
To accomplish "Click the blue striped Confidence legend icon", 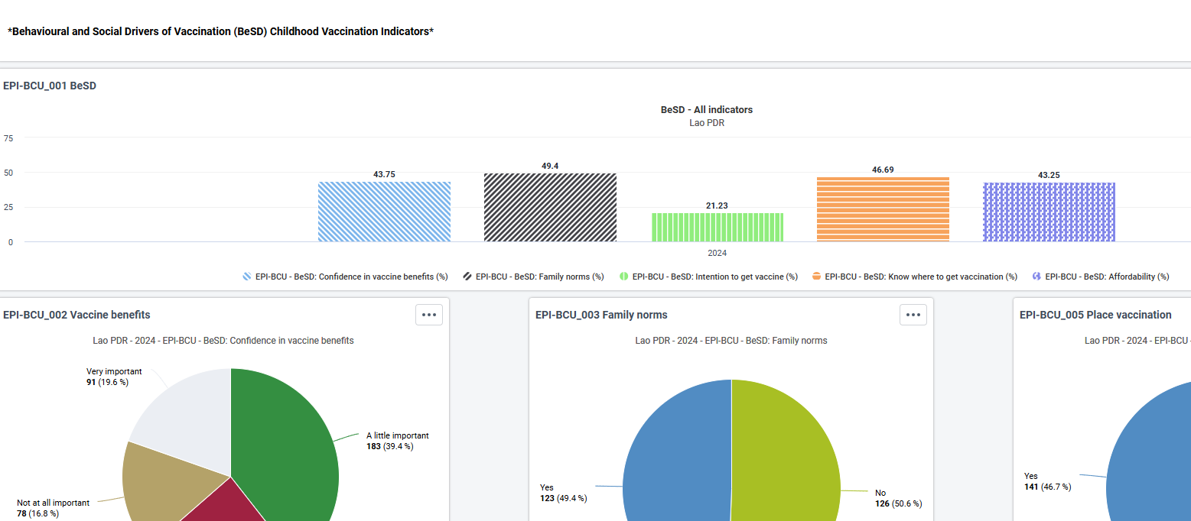I will tap(247, 277).
